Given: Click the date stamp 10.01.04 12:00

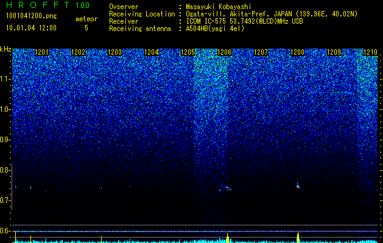Looking at the screenshot, I should (x=31, y=28).
